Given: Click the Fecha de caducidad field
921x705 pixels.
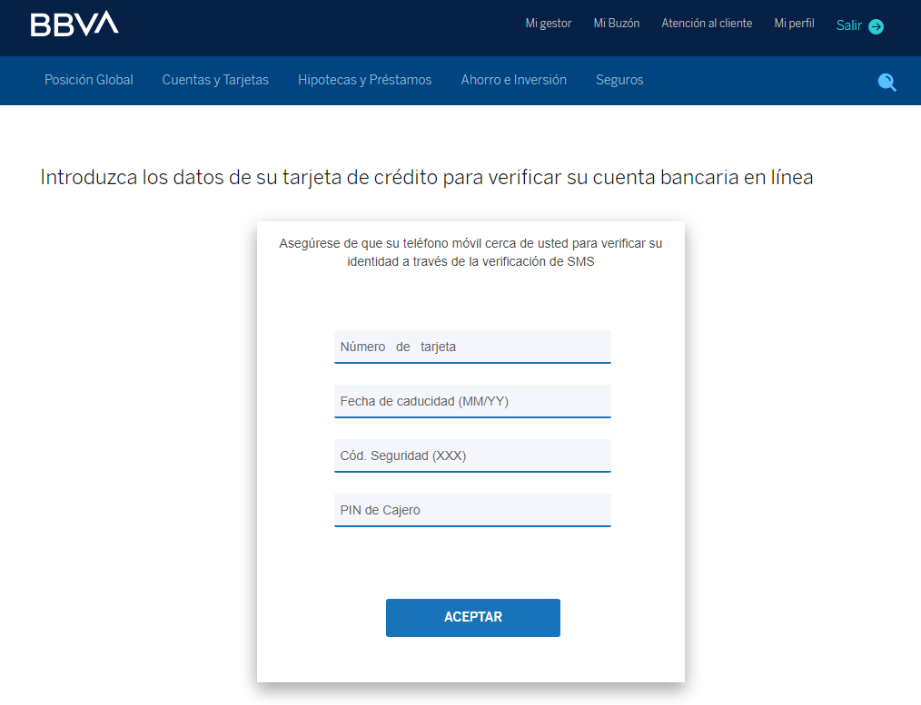Looking at the screenshot, I should [472, 401].
